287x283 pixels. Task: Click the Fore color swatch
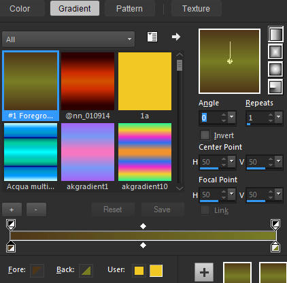[37, 271]
